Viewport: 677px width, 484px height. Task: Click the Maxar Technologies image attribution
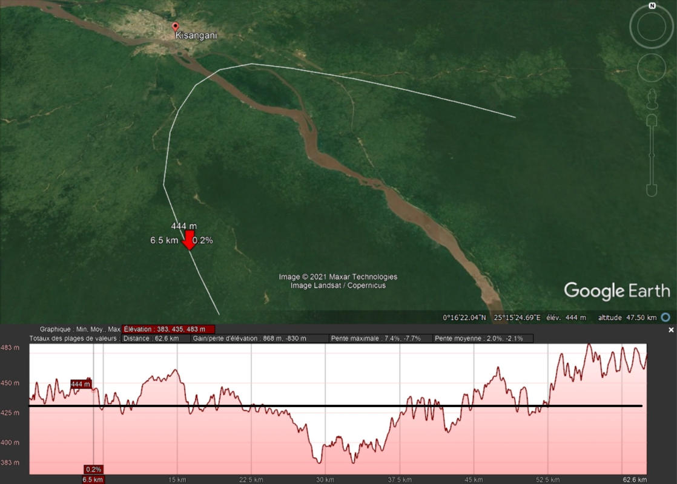click(x=338, y=276)
